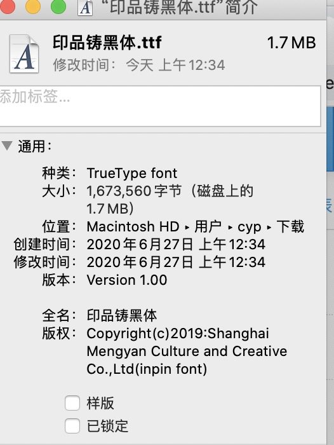Click the 创建时间 date value

pyautogui.click(x=176, y=244)
